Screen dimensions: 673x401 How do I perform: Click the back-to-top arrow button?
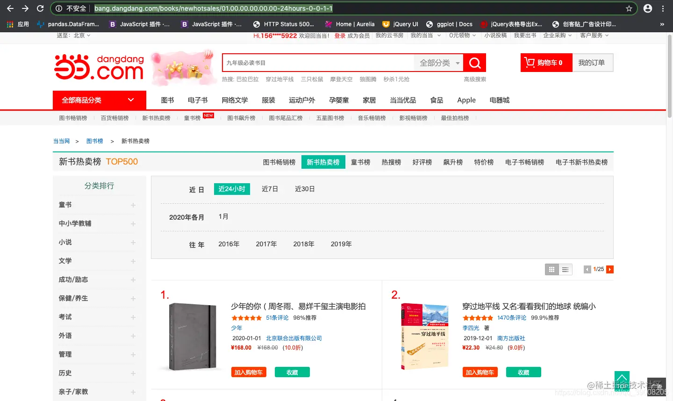[622, 380]
